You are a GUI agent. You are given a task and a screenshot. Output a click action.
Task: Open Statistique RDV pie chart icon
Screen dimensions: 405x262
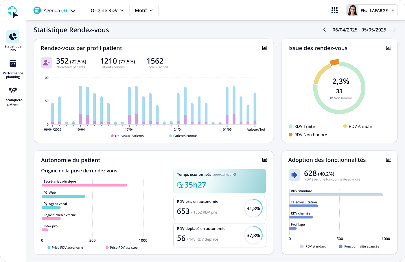tap(13, 36)
